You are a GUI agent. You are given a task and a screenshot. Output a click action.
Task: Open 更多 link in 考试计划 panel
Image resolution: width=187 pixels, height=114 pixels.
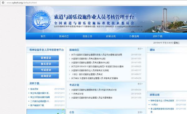140,84
